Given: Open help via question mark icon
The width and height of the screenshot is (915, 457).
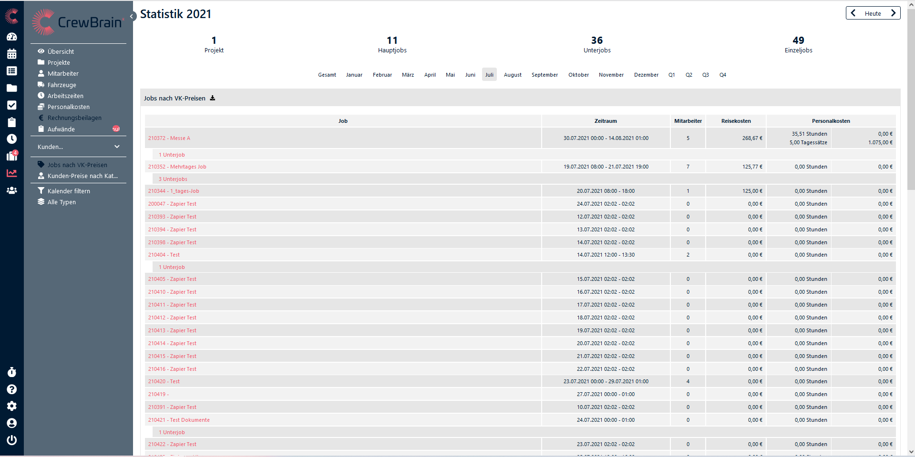Looking at the screenshot, I should pos(11,389).
